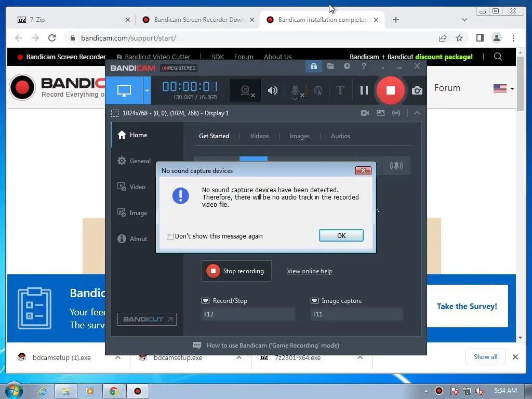Screen dimensions: 532x399
Task: Toggle webcam overlay icon
Action: coord(246,90)
